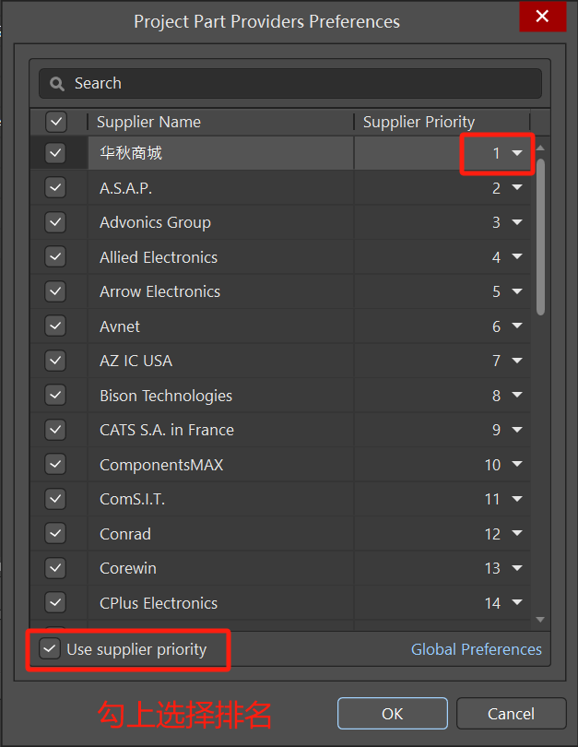
Task: Close the Project Part Providers dialog
Action: click(x=542, y=17)
